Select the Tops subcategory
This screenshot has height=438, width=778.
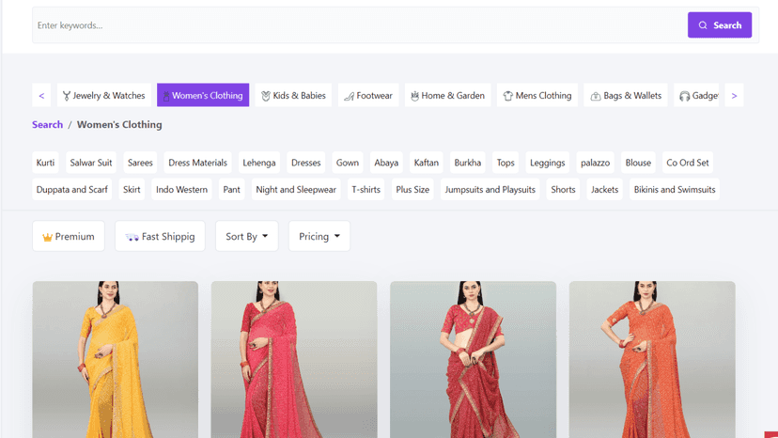[506, 163]
